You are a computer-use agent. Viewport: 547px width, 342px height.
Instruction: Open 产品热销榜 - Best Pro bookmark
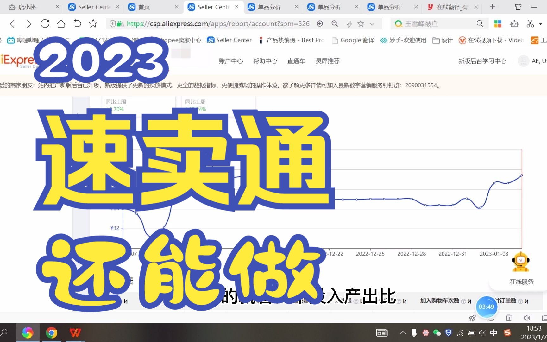(x=291, y=40)
